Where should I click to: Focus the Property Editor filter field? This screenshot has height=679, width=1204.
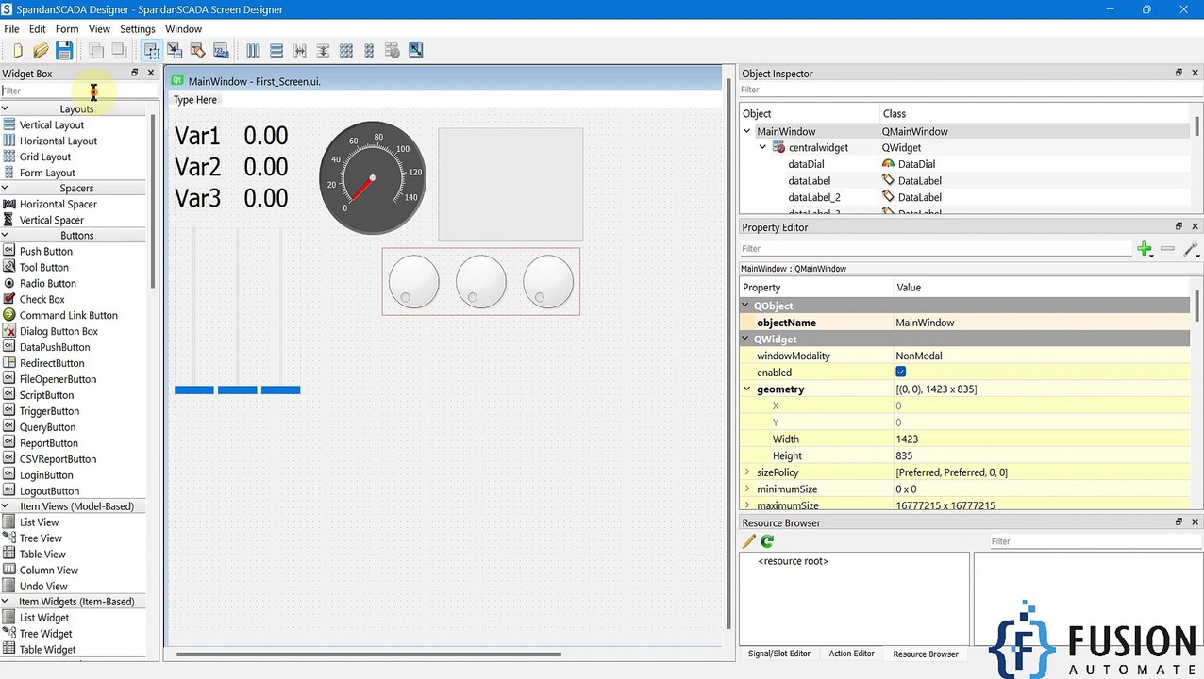[936, 249]
